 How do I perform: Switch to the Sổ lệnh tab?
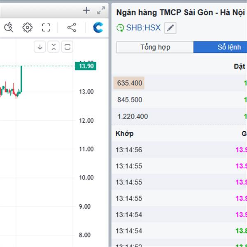pos(220,47)
